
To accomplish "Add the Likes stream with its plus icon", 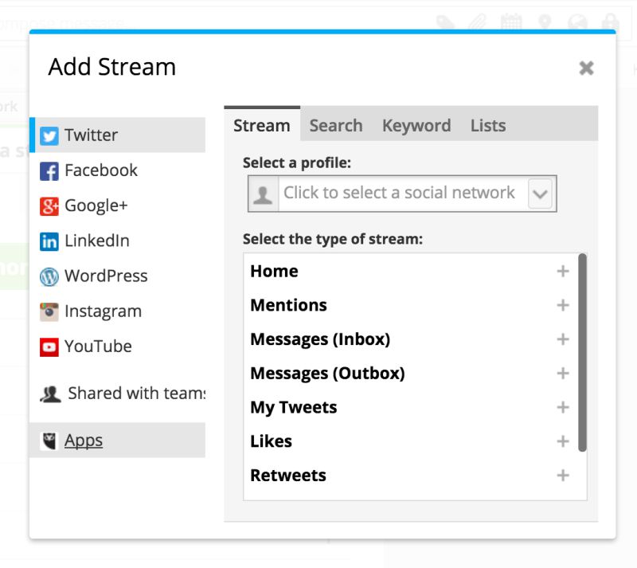I will pos(563,441).
